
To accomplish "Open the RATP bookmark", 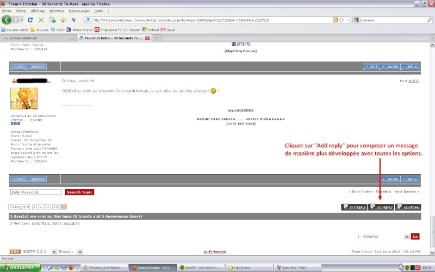I will point(58,30).
